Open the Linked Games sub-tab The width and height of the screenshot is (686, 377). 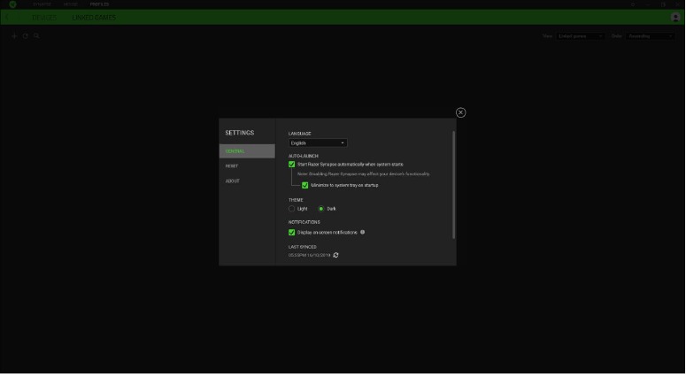click(94, 18)
